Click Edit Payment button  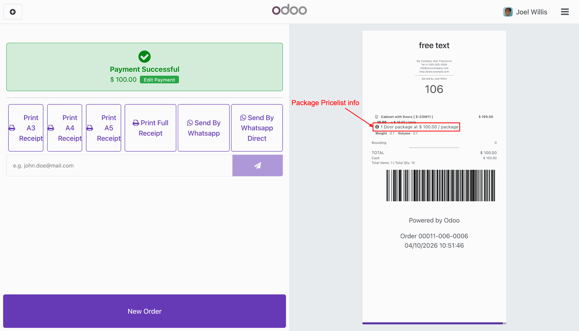159,80
